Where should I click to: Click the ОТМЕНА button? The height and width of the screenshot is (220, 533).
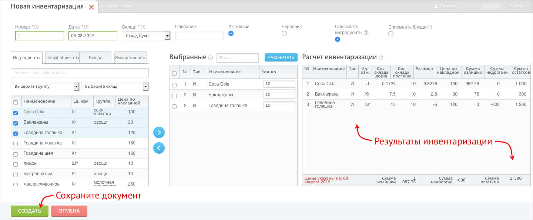pos(69,211)
